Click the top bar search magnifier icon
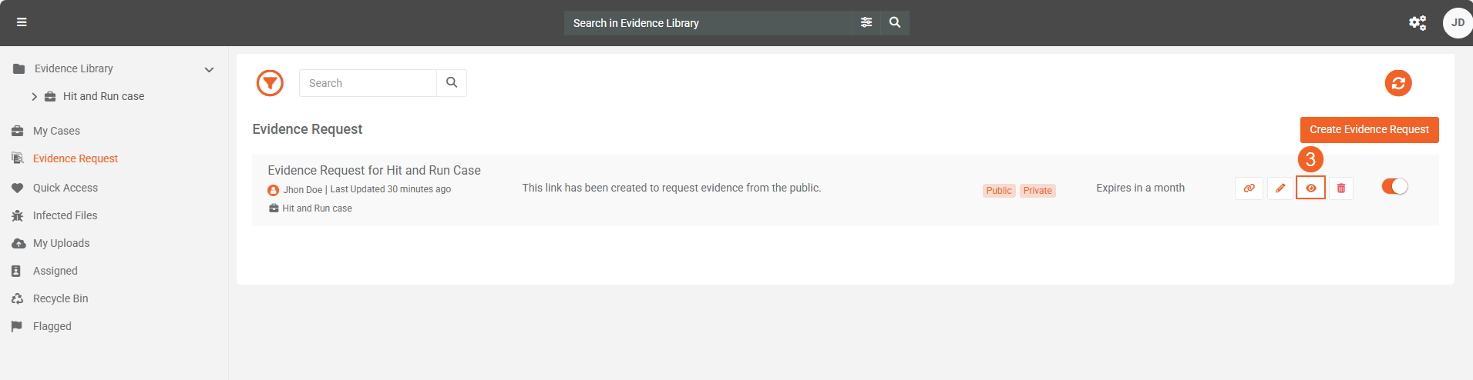Screen dimensions: 1473x380 894,22
